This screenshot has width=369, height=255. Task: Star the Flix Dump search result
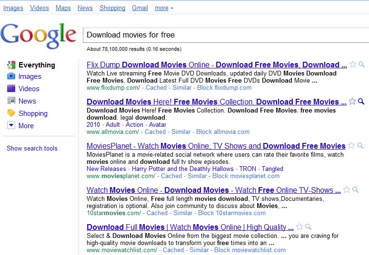point(352,64)
